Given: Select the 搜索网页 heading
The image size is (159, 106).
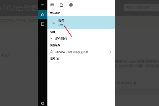Looking at the screenshot, I should [x=55, y=45].
